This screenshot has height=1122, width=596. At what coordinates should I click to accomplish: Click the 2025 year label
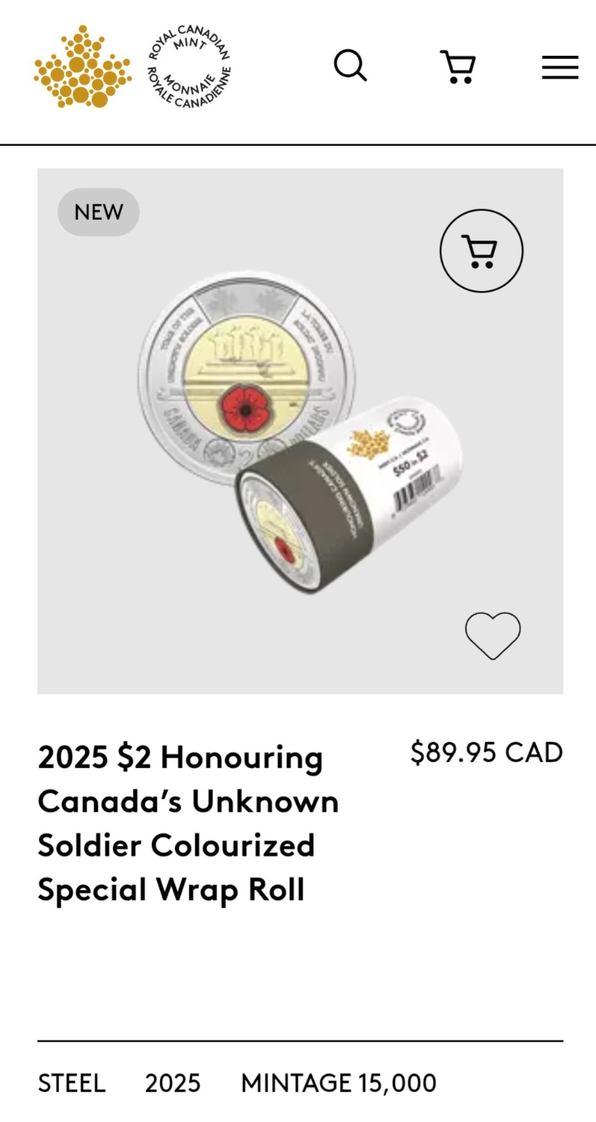pos(172,1083)
